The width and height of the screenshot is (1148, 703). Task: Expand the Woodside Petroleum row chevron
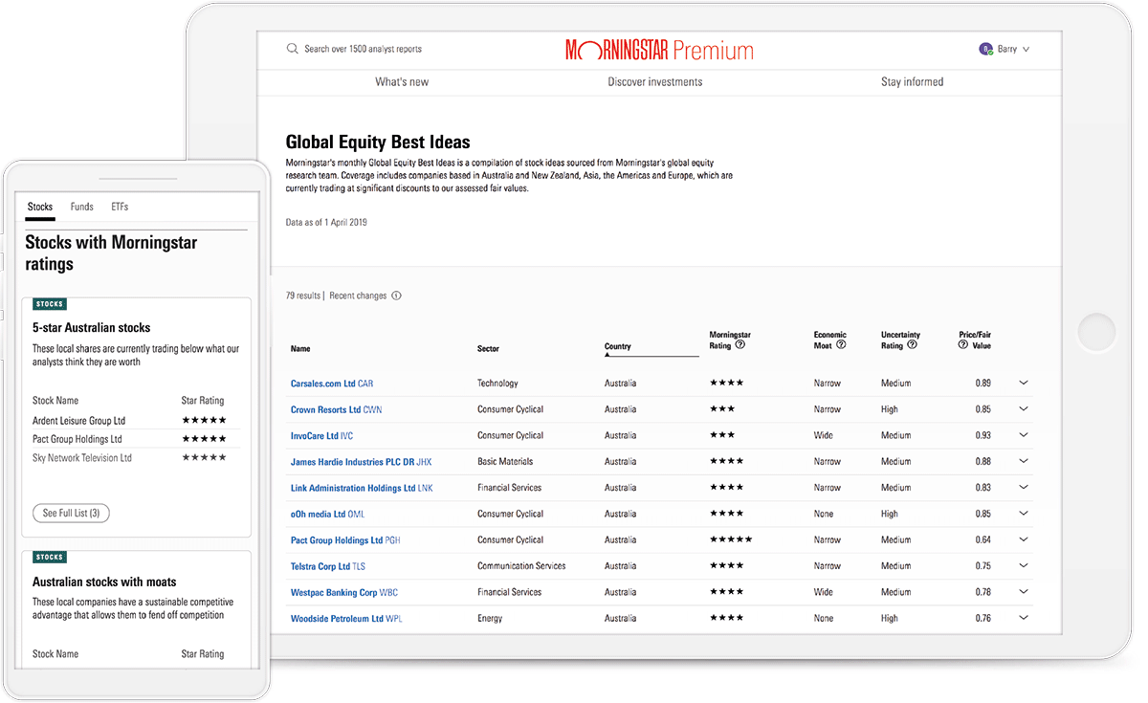coord(1024,618)
